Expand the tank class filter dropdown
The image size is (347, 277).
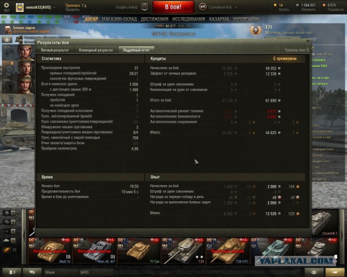pyautogui.click(x=13, y=241)
